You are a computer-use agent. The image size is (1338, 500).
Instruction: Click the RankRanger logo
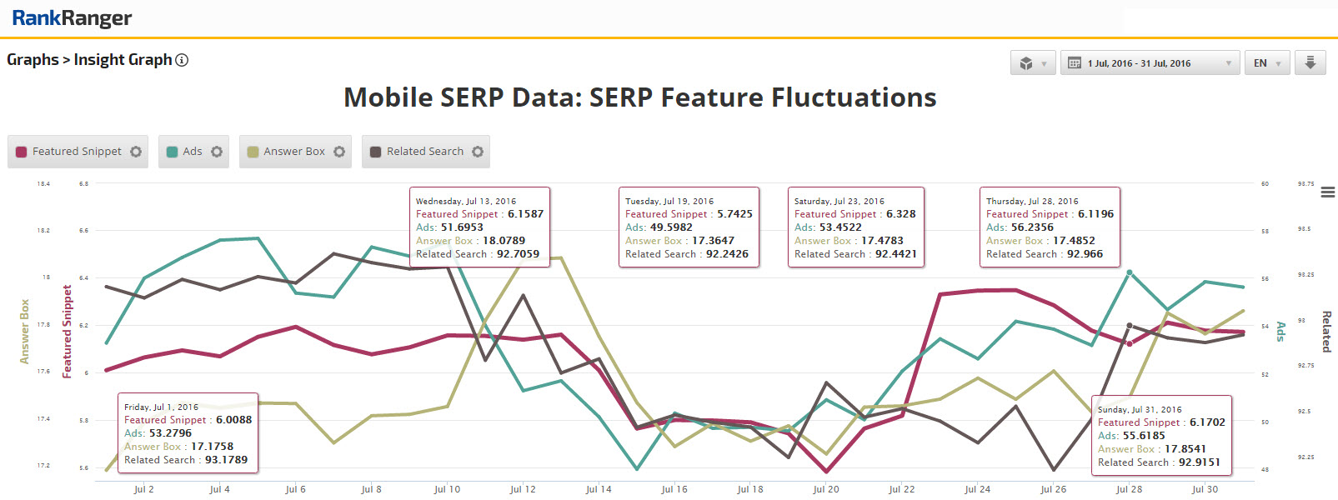pos(72,18)
